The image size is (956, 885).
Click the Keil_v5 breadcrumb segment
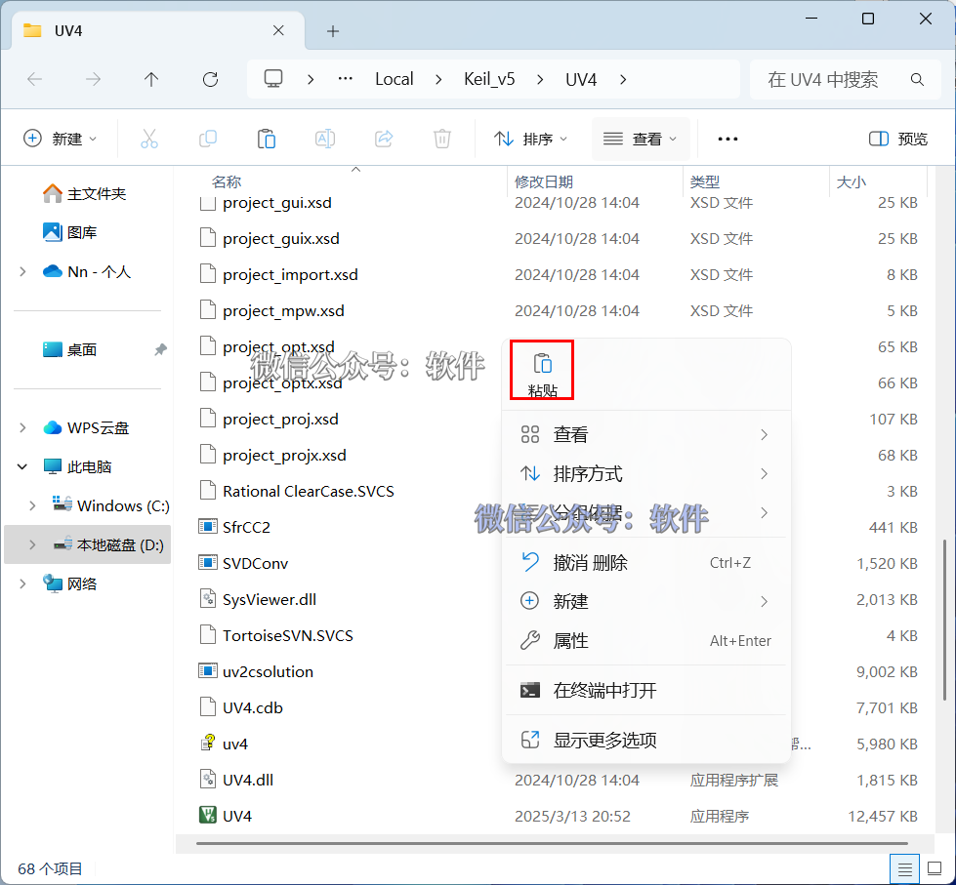489,79
